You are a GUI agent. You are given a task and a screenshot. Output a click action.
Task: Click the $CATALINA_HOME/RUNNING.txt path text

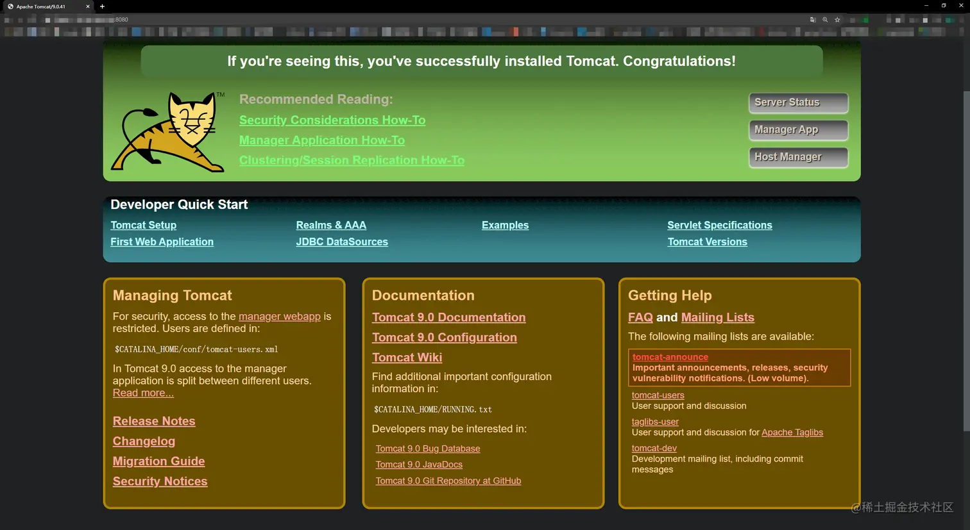[433, 409]
